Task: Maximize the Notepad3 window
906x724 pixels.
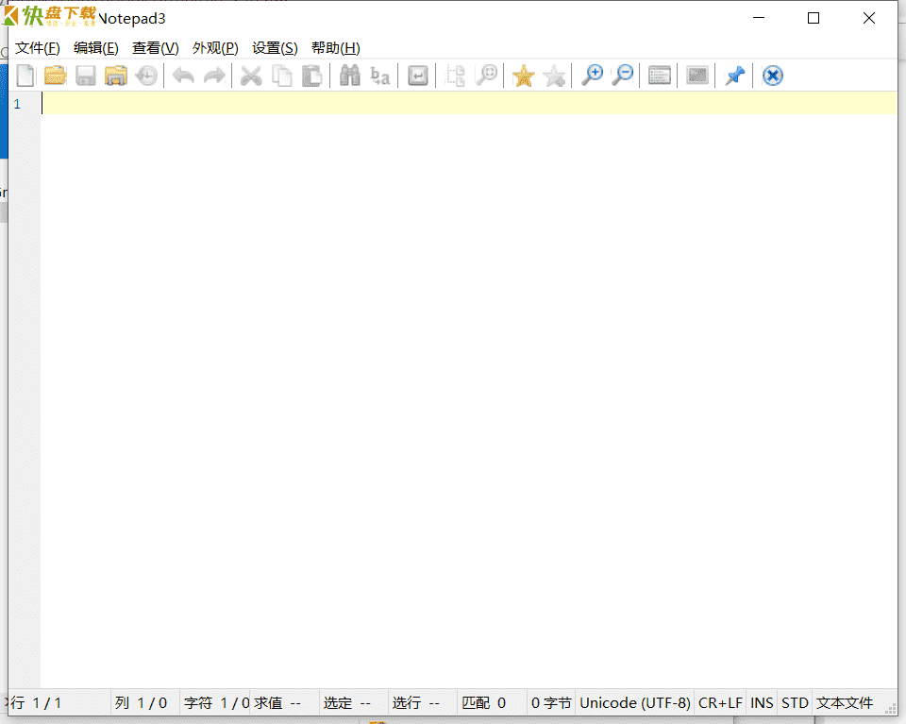Action: [x=813, y=18]
